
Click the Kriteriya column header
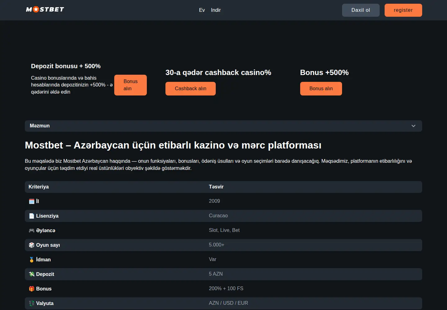[38, 187]
